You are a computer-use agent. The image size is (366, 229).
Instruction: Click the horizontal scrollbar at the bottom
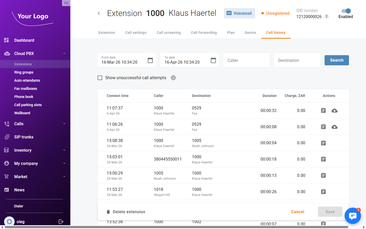[x=178, y=227]
